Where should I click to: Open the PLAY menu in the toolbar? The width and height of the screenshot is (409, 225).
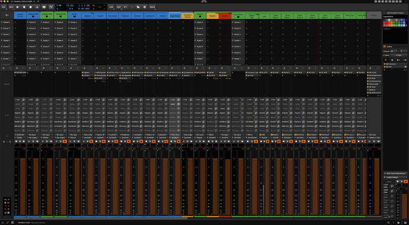[11, 7]
